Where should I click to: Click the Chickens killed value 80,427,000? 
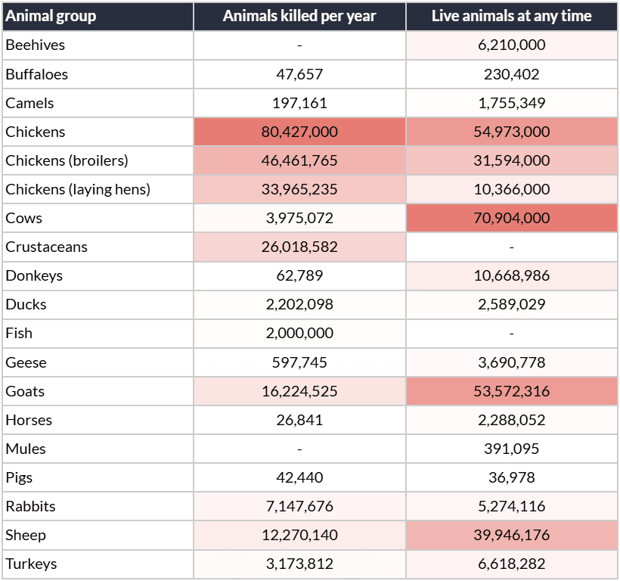click(x=299, y=132)
